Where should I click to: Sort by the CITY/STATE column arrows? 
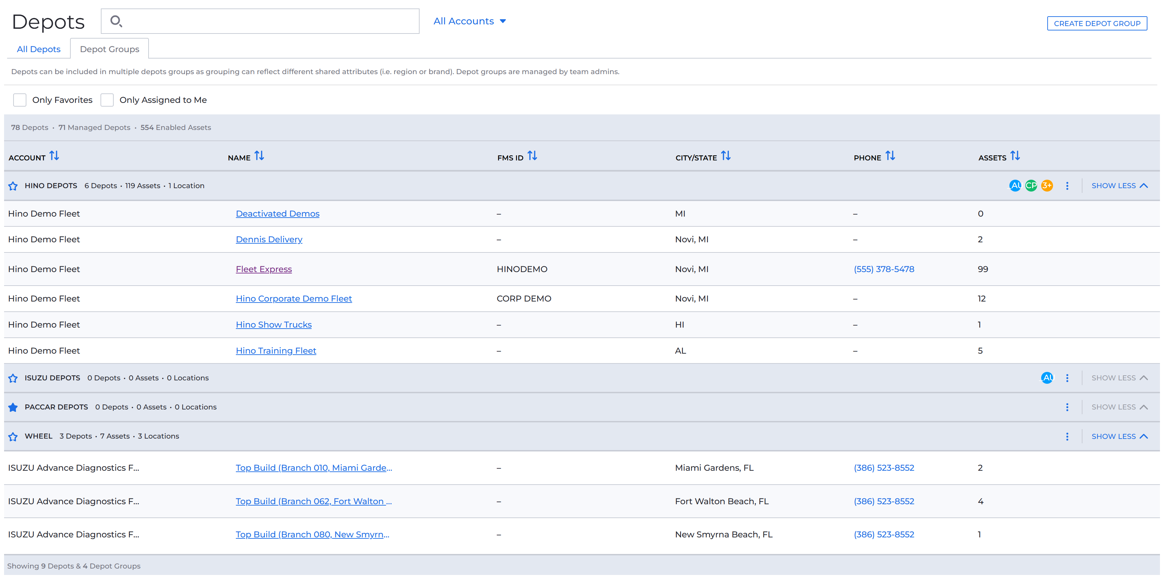point(726,156)
